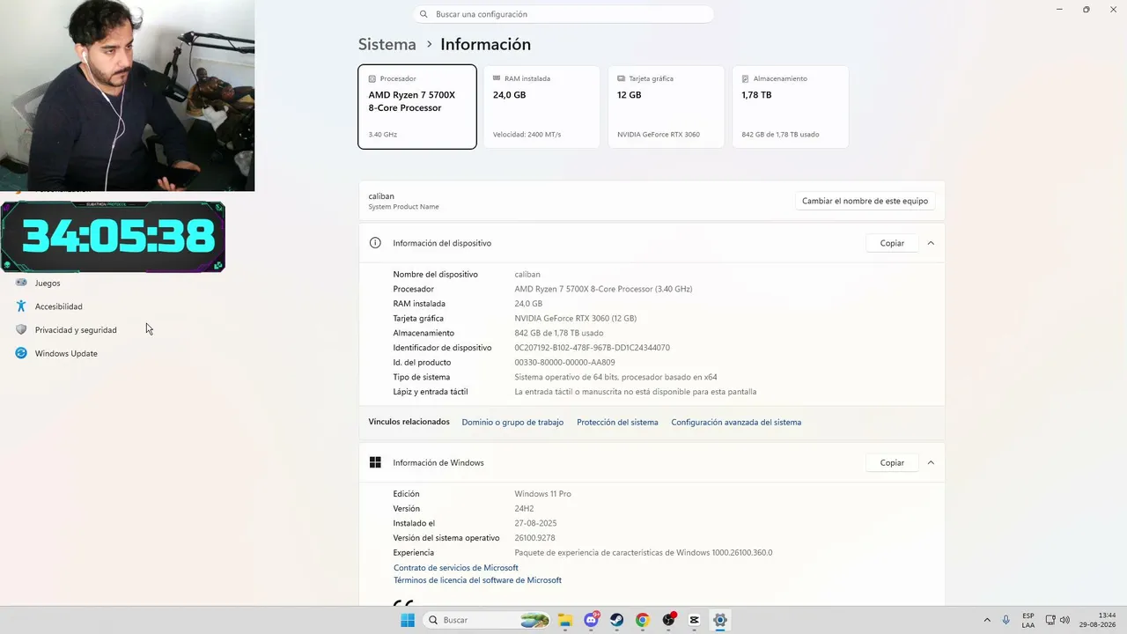Click the device info circle icon

[x=375, y=243]
